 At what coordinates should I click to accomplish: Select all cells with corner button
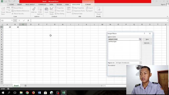pyautogui.click(x=2, y=25)
